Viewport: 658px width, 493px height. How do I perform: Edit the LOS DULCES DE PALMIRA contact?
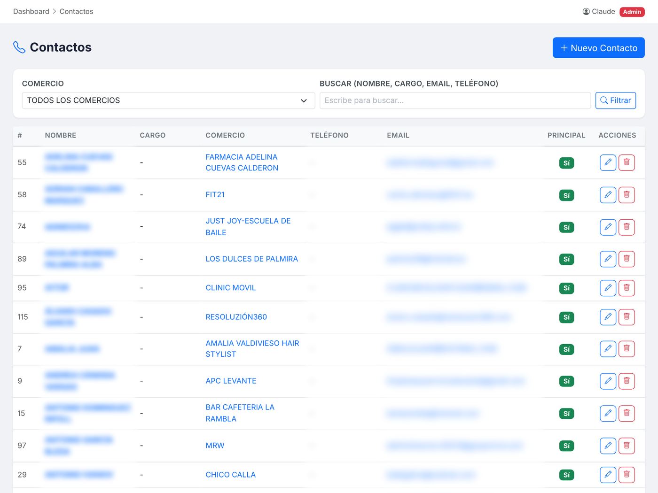point(608,259)
